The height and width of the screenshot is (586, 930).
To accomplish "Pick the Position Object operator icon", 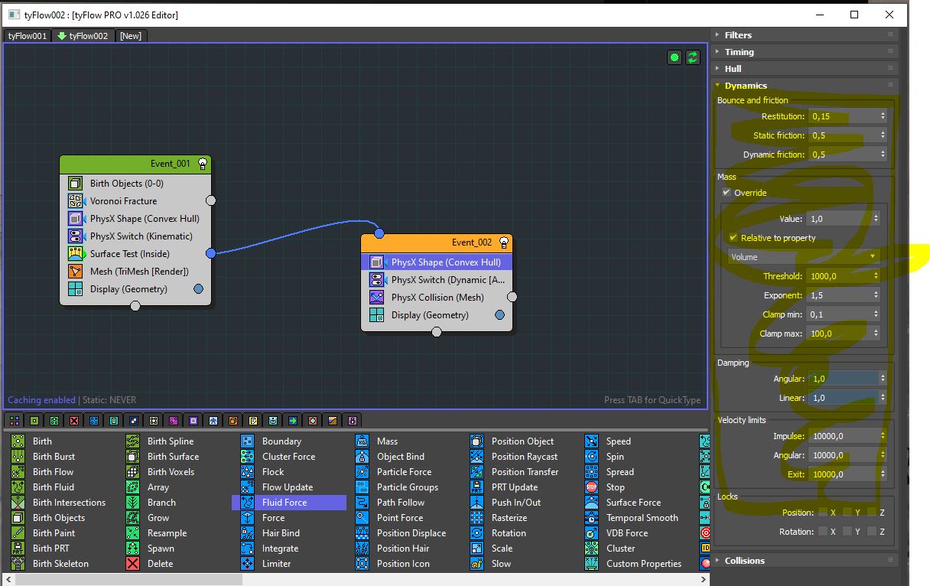I will [x=476, y=441].
